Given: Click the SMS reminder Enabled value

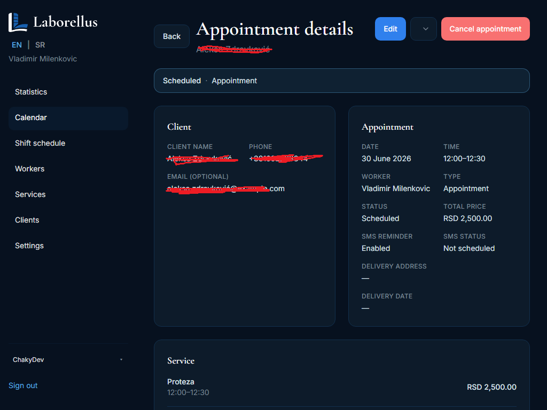Looking at the screenshot, I should pyautogui.click(x=376, y=249).
